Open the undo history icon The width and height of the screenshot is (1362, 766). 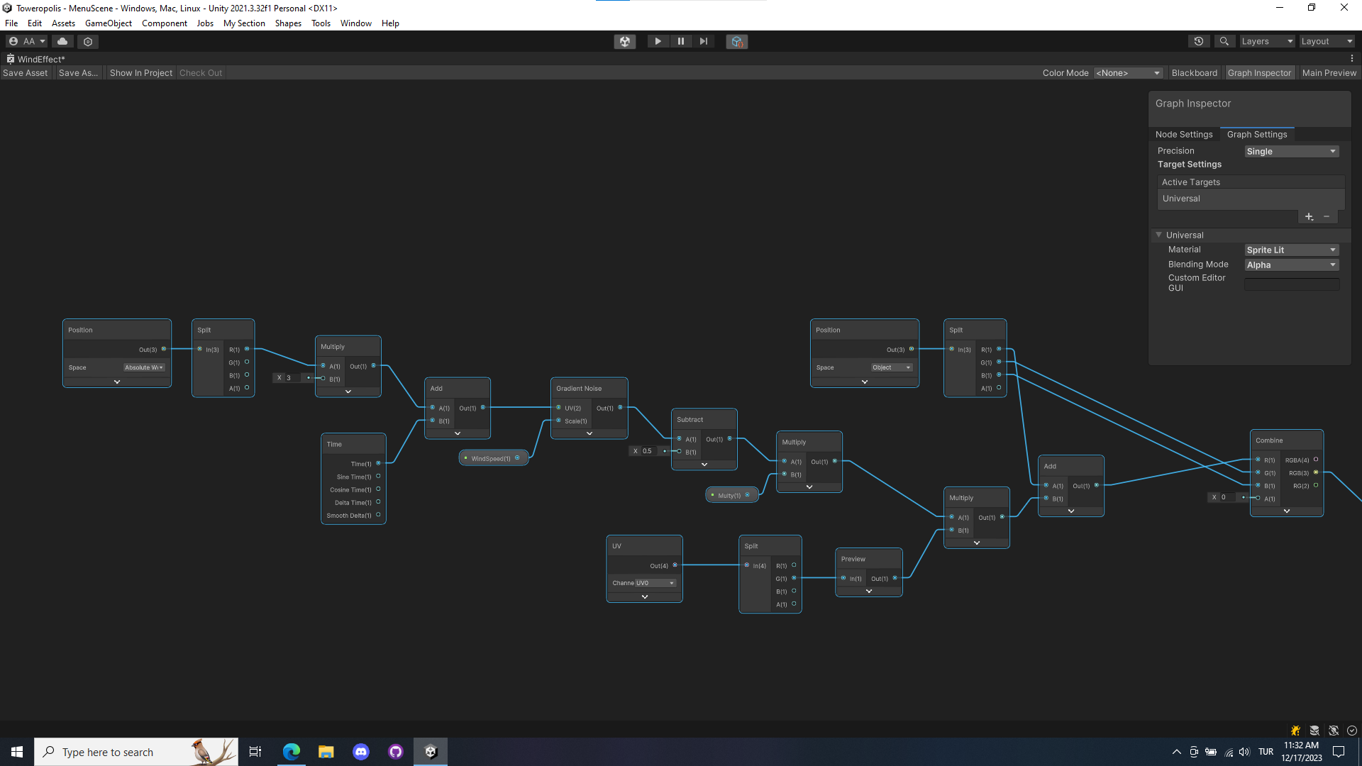point(1199,41)
